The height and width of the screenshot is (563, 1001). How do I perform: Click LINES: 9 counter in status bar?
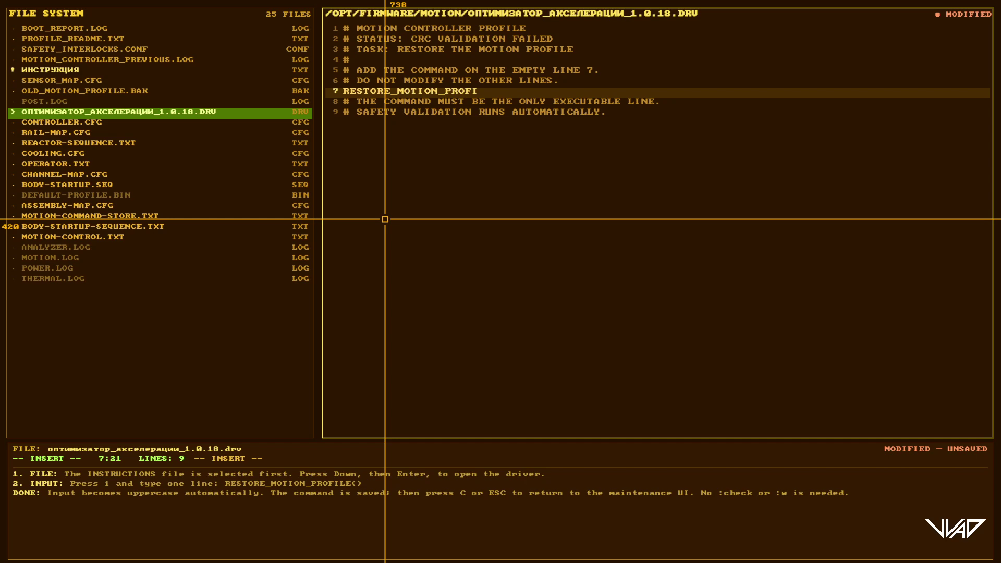point(162,458)
